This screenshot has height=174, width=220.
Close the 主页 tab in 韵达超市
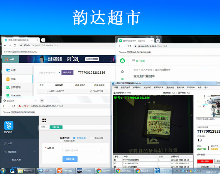coord(47,127)
